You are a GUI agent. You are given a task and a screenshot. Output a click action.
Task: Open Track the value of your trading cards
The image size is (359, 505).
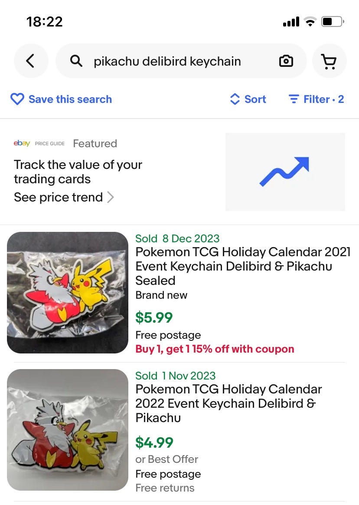point(78,172)
